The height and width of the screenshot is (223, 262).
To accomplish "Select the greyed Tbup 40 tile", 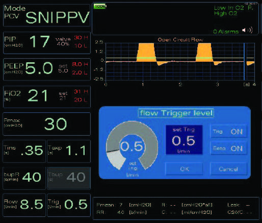I will pos(69,178).
